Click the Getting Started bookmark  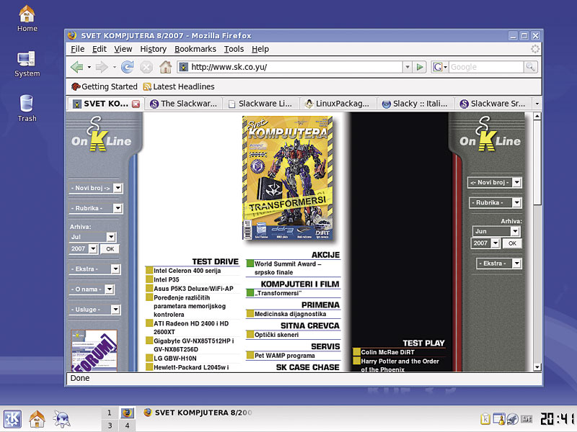pos(104,86)
